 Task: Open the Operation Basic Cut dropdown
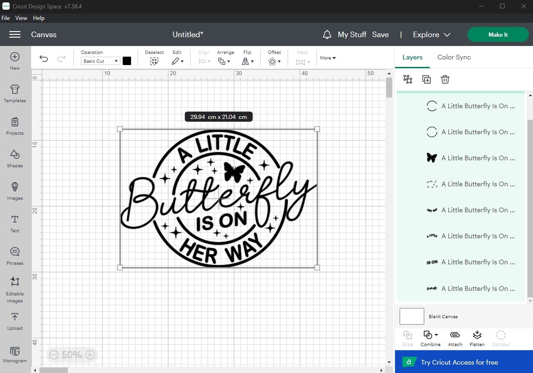pos(100,61)
